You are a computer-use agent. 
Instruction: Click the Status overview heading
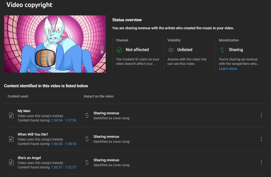[x=127, y=20]
